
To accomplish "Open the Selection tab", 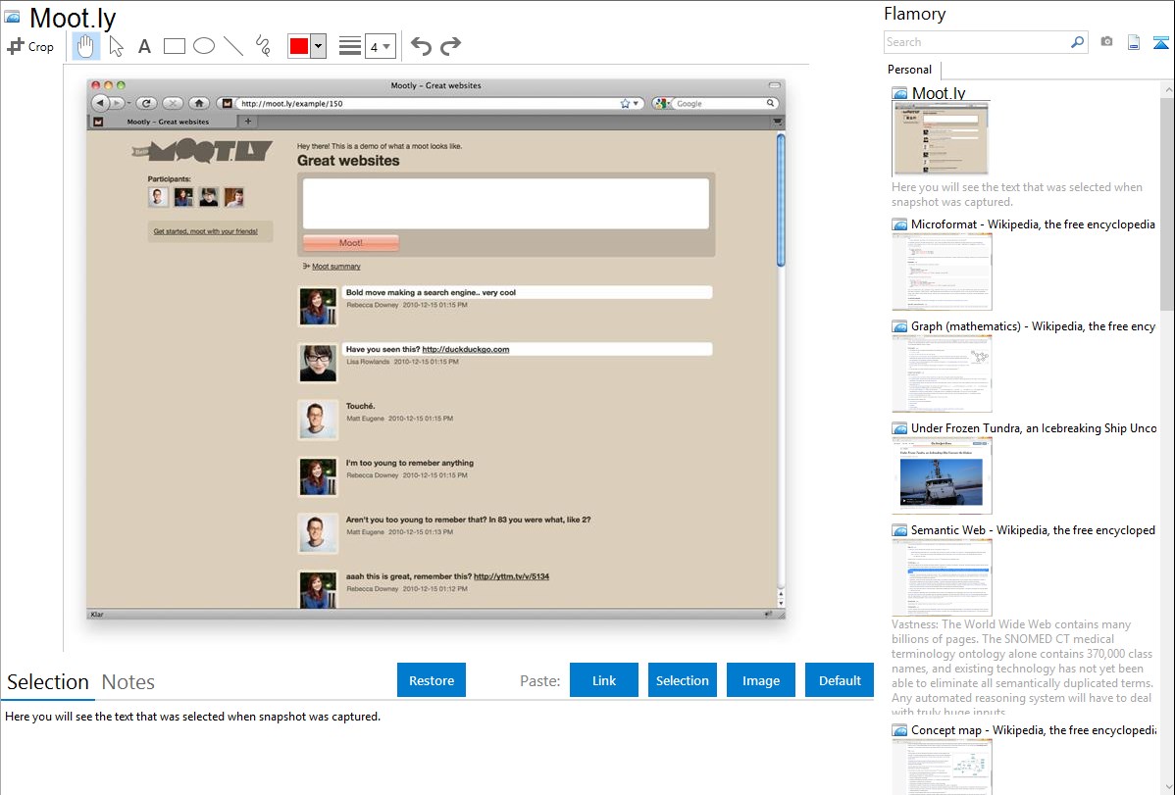I will pos(48,682).
